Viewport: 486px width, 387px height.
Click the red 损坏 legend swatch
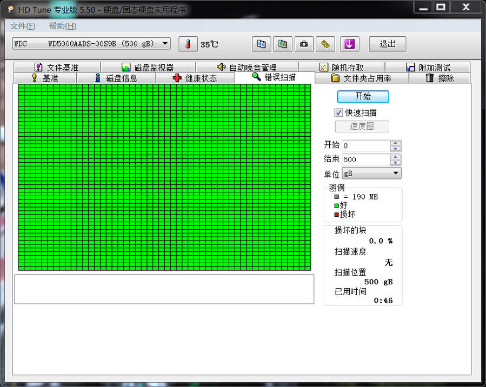pyautogui.click(x=337, y=215)
